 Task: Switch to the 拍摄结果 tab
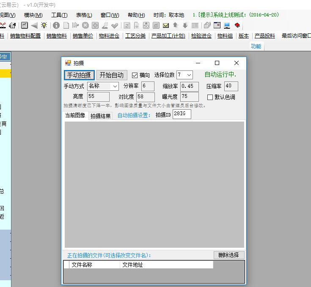pyautogui.click(x=101, y=116)
